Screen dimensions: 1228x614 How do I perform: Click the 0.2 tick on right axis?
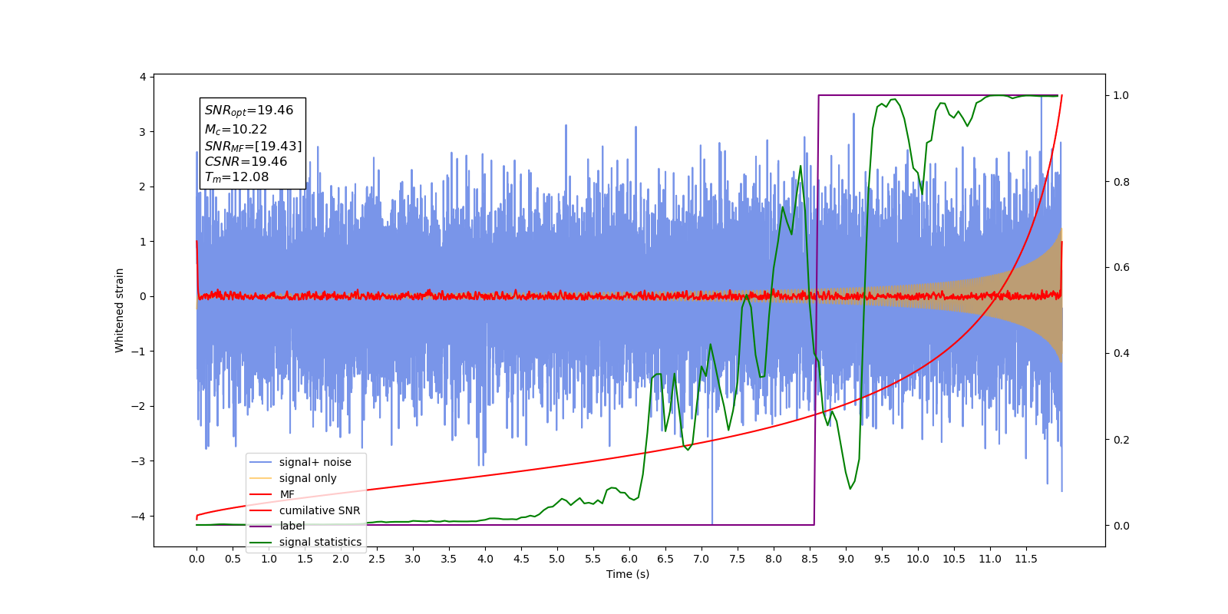pos(1121,440)
